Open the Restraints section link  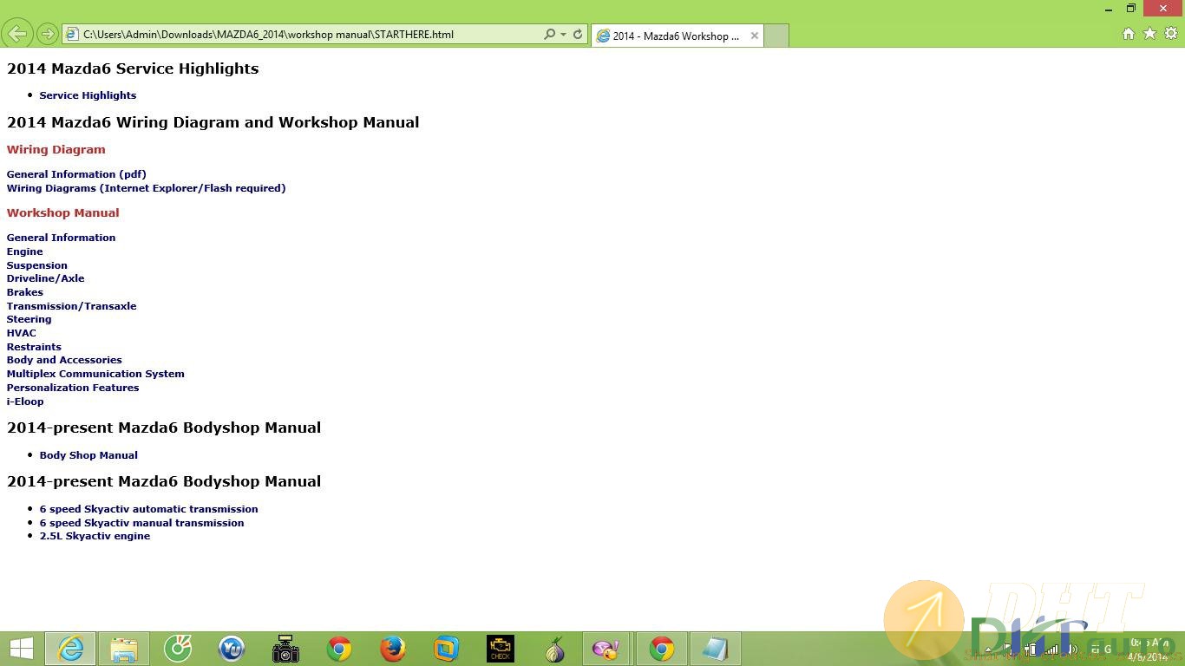coord(34,347)
